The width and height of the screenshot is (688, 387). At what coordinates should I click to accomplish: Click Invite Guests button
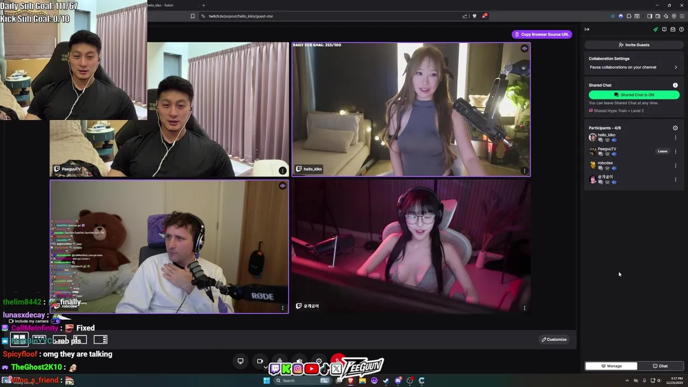pyautogui.click(x=634, y=45)
